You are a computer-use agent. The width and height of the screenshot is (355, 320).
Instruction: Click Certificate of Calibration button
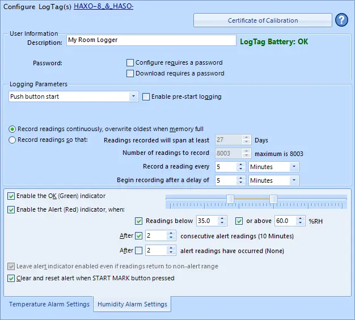(263, 20)
